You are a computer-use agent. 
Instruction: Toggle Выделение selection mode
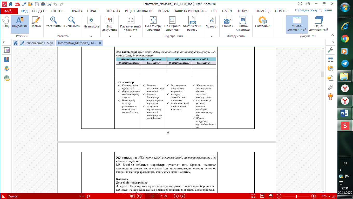tap(20, 22)
